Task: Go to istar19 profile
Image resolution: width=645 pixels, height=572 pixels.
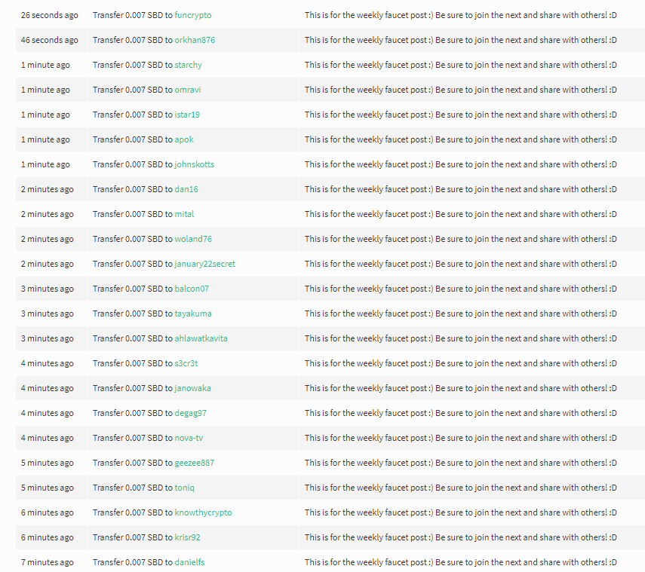Action: tap(187, 115)
